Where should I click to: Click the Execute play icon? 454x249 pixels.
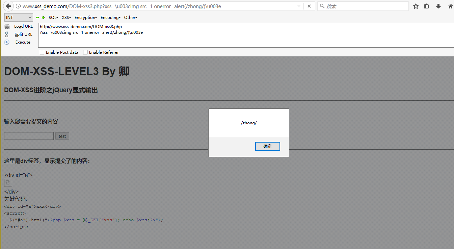pos(7,42)
